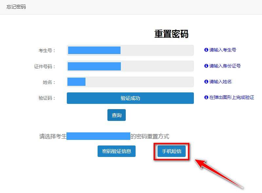
Task: Click the info icon beside 请输入考生号
Action: pos(206,50)
